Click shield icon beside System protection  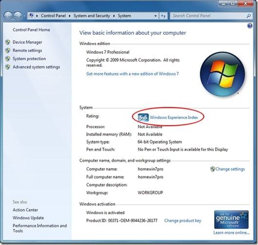[x=8, y=59]
